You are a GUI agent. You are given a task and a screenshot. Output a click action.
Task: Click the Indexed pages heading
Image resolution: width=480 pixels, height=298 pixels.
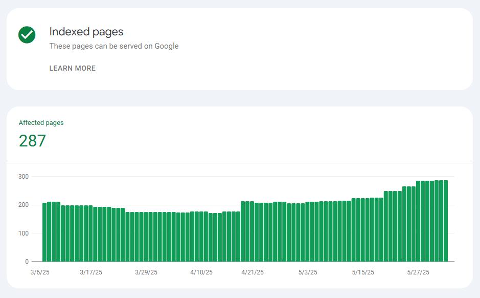pos(86,32)
